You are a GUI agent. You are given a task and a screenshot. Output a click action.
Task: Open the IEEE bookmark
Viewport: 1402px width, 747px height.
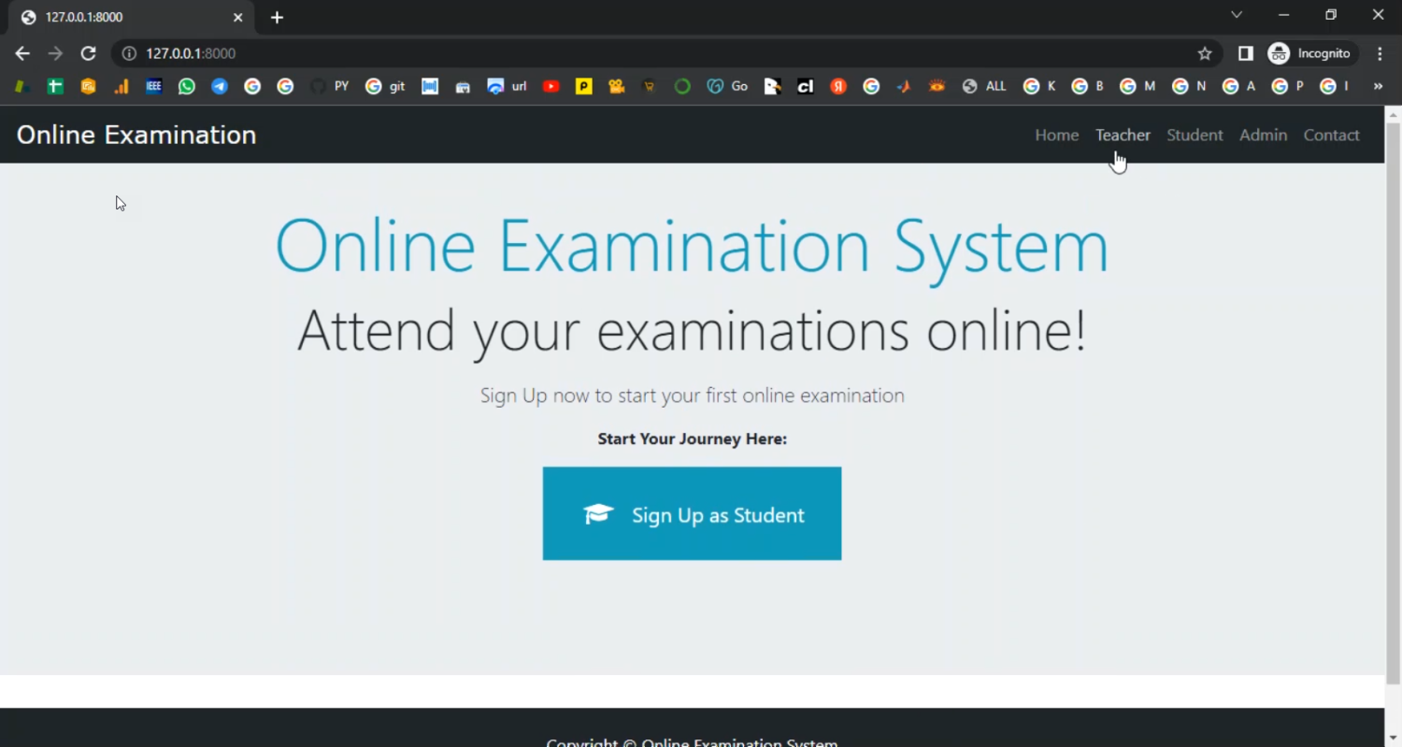pos(154,86)
